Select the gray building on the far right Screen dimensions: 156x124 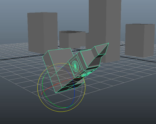(140, 40)
